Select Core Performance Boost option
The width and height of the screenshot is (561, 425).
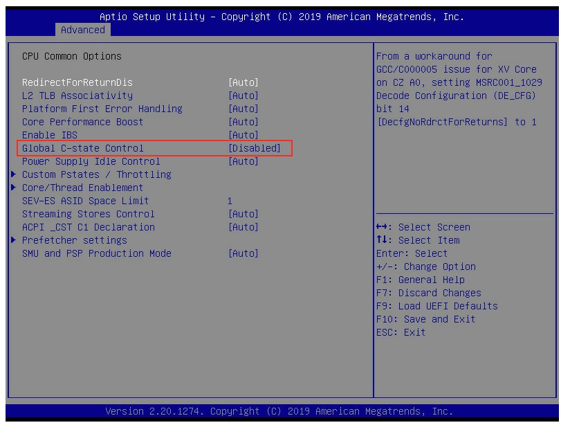[x=82, y=122]
